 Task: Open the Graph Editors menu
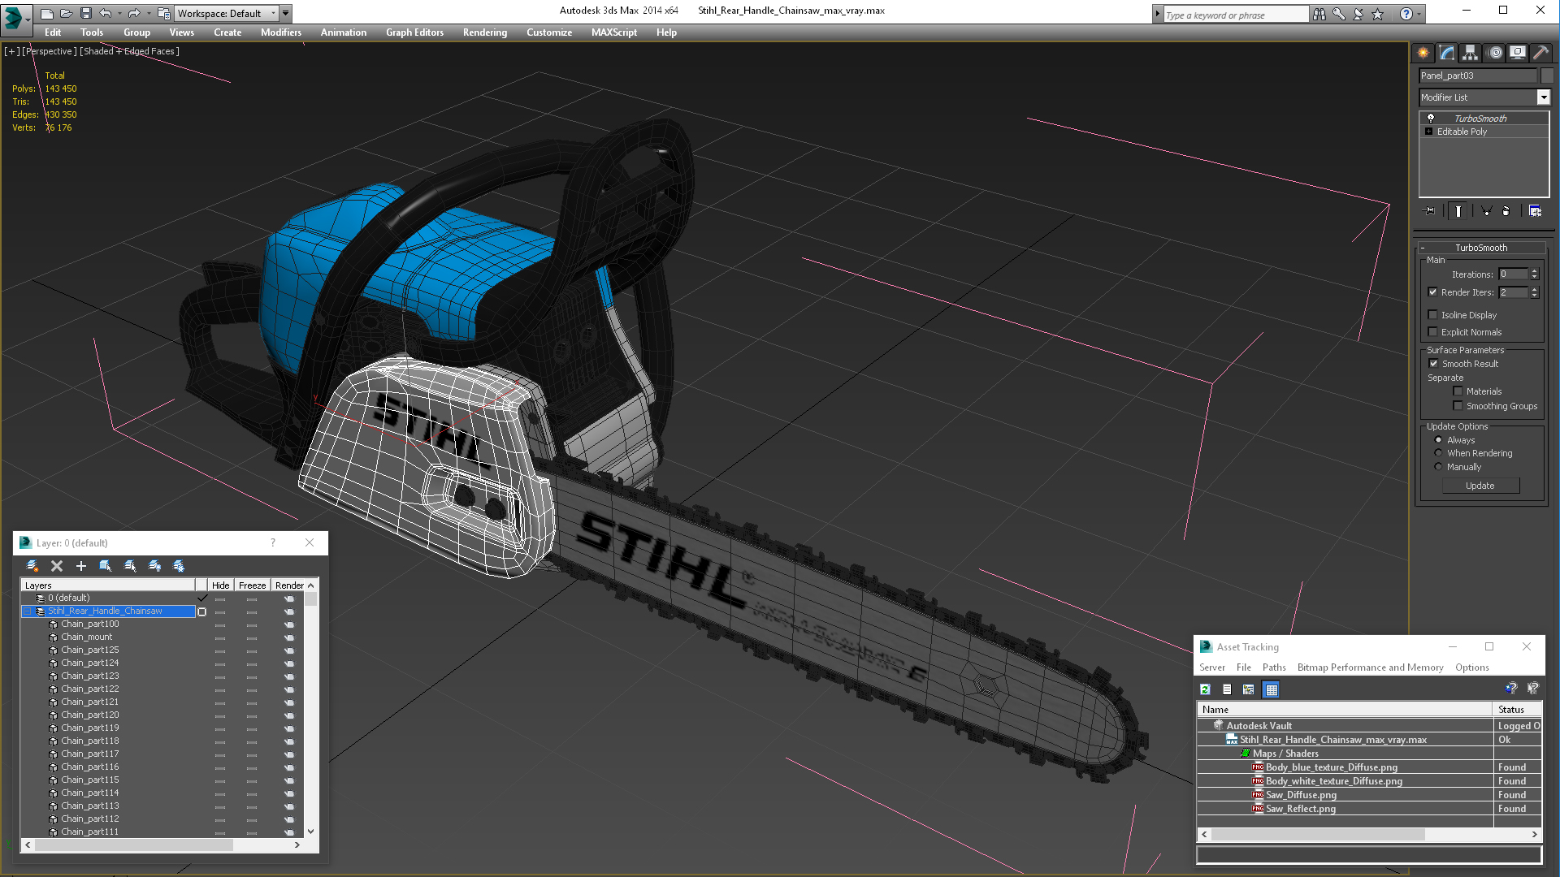pos(414,32)
